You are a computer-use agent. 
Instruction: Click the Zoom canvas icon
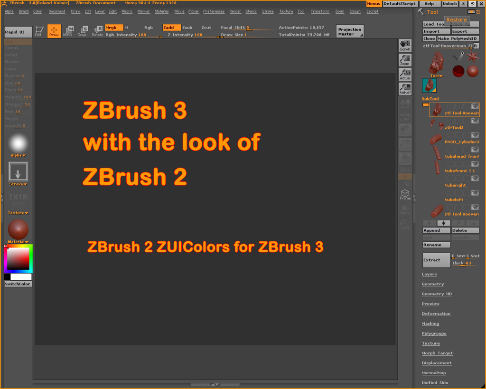tap(405, 60)
